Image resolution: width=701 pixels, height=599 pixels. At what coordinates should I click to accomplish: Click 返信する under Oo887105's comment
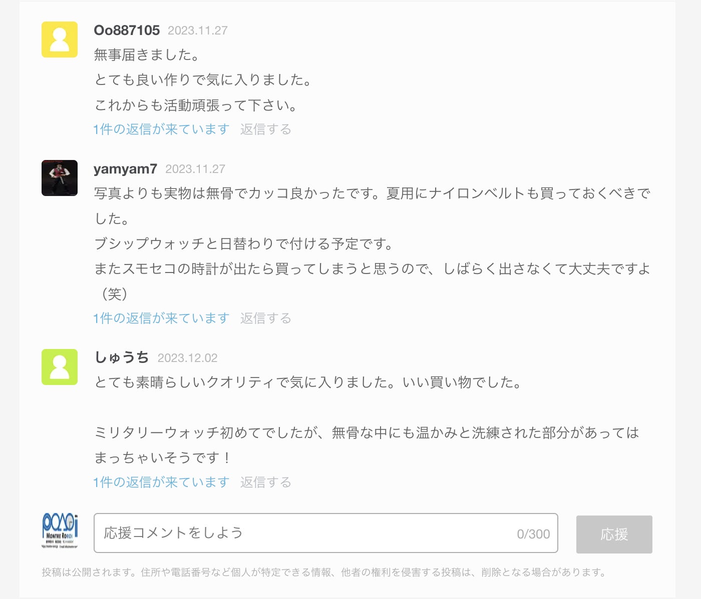coord(265,129)
